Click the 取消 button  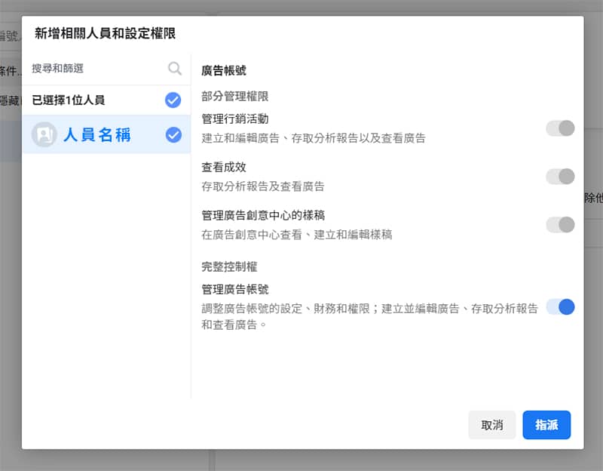(x=492, y=425)
